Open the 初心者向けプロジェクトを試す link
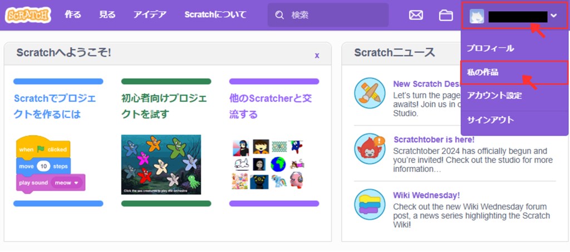 tap(164, 106)
